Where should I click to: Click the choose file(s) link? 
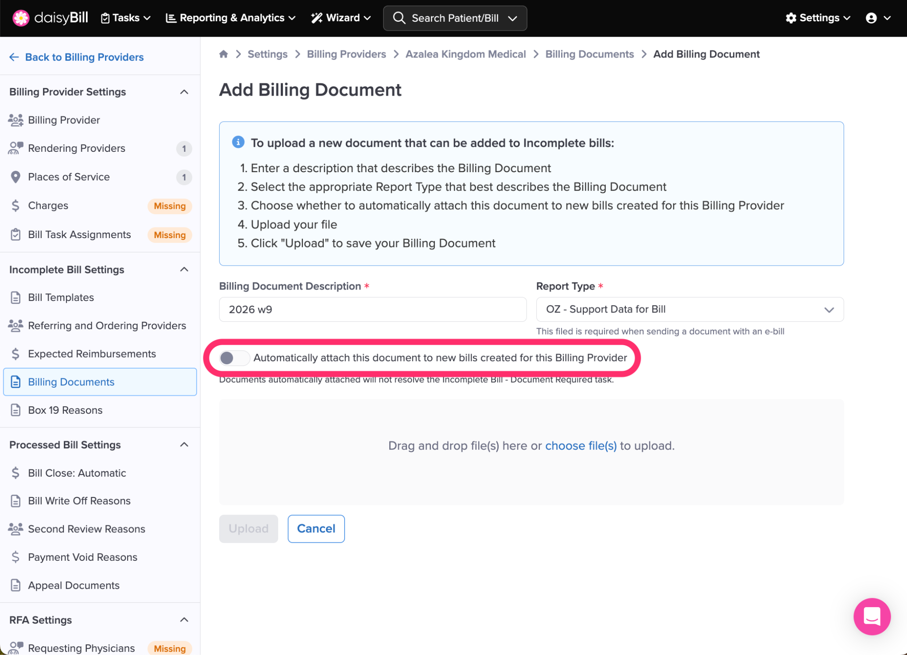581,446
